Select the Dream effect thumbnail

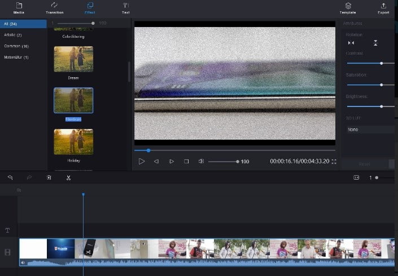pos(73,59)
